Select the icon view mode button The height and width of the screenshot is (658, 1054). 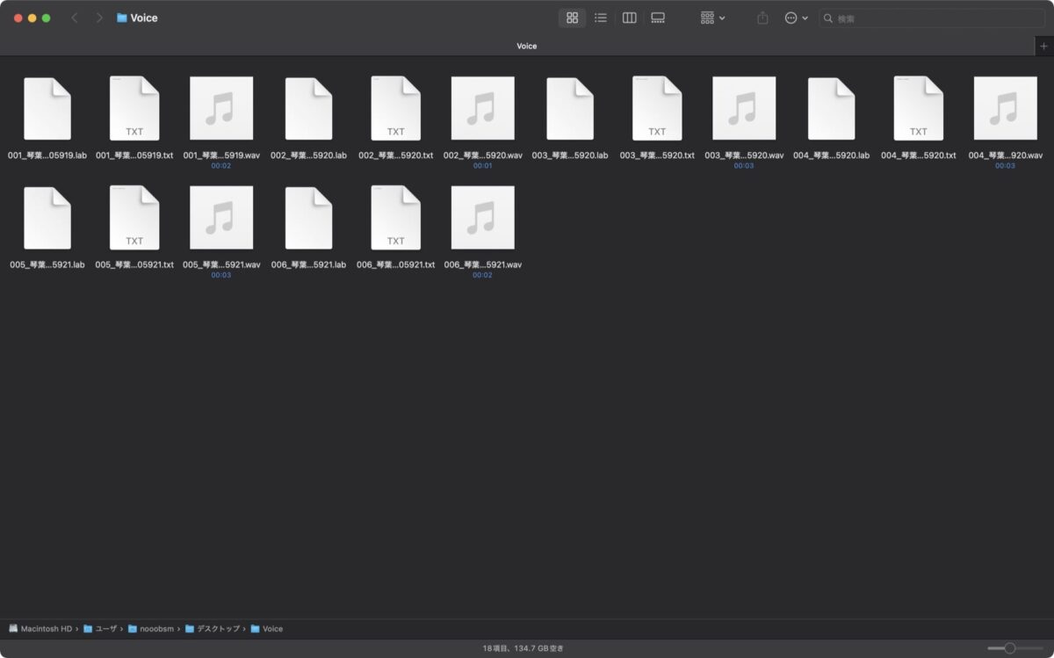572,18
